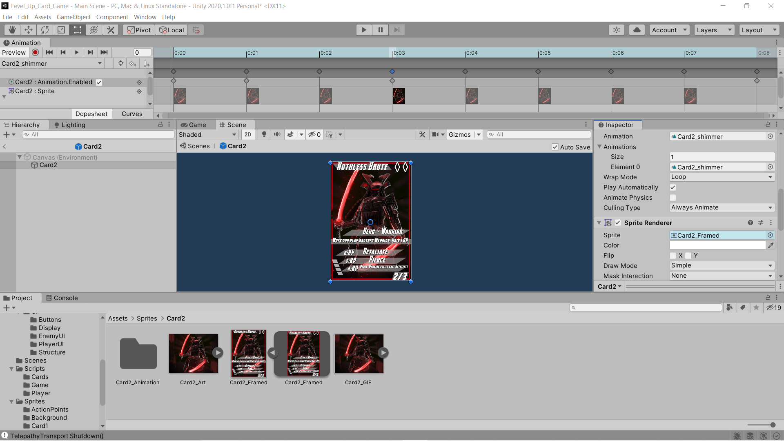Open Sprite Renderer color swatch
This screenshot has width=784, height=441.
coord(717,245)
